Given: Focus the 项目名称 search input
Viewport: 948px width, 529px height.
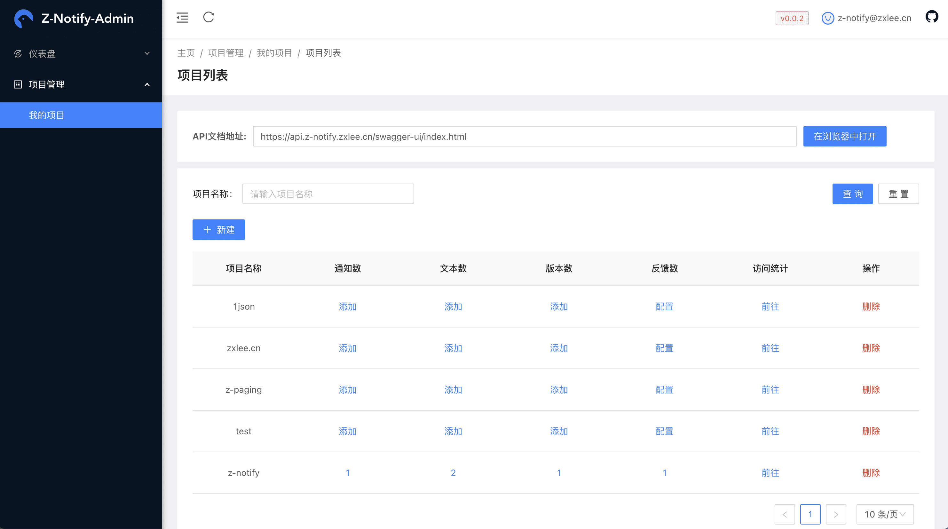Looking at the screenshot, I should [x=328, y=194].
